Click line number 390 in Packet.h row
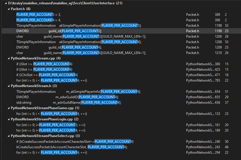The image size is (241, 160). (x=217, y=20)
